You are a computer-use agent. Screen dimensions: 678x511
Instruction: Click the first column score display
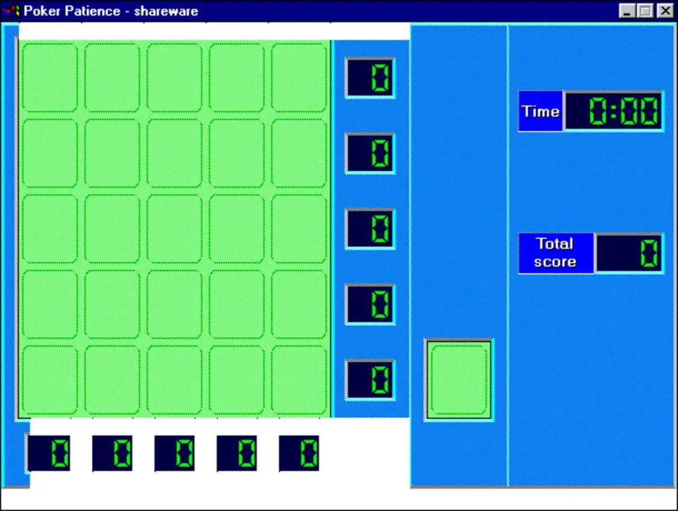point(49,453)
